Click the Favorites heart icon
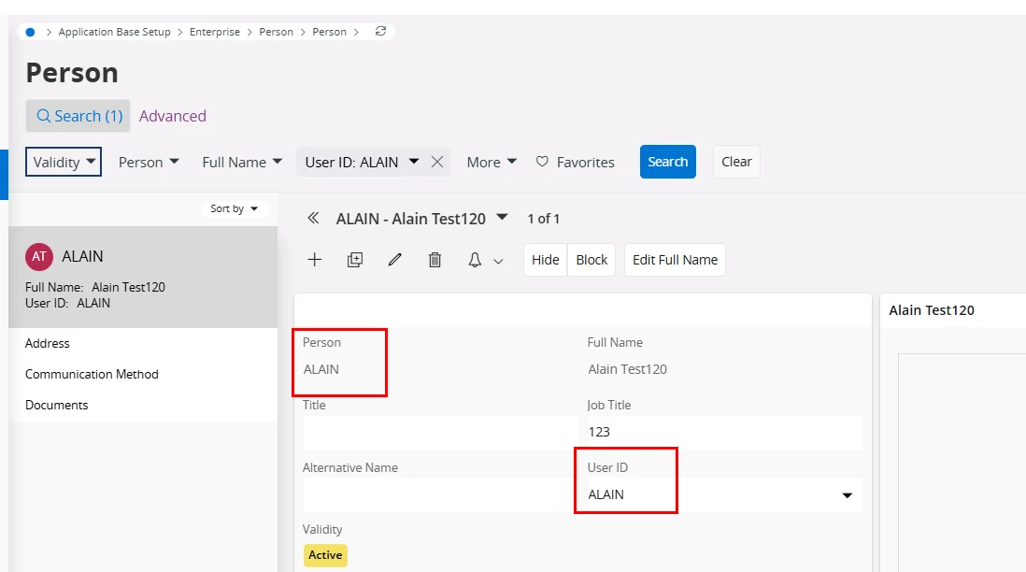1026x572 pixels. [542, 161]
